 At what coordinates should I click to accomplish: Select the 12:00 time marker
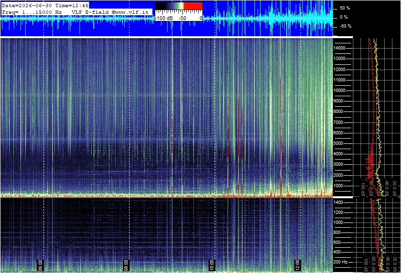[298, 265]
